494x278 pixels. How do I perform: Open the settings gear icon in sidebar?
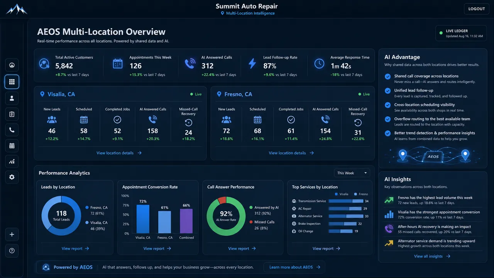click(12, 177)
